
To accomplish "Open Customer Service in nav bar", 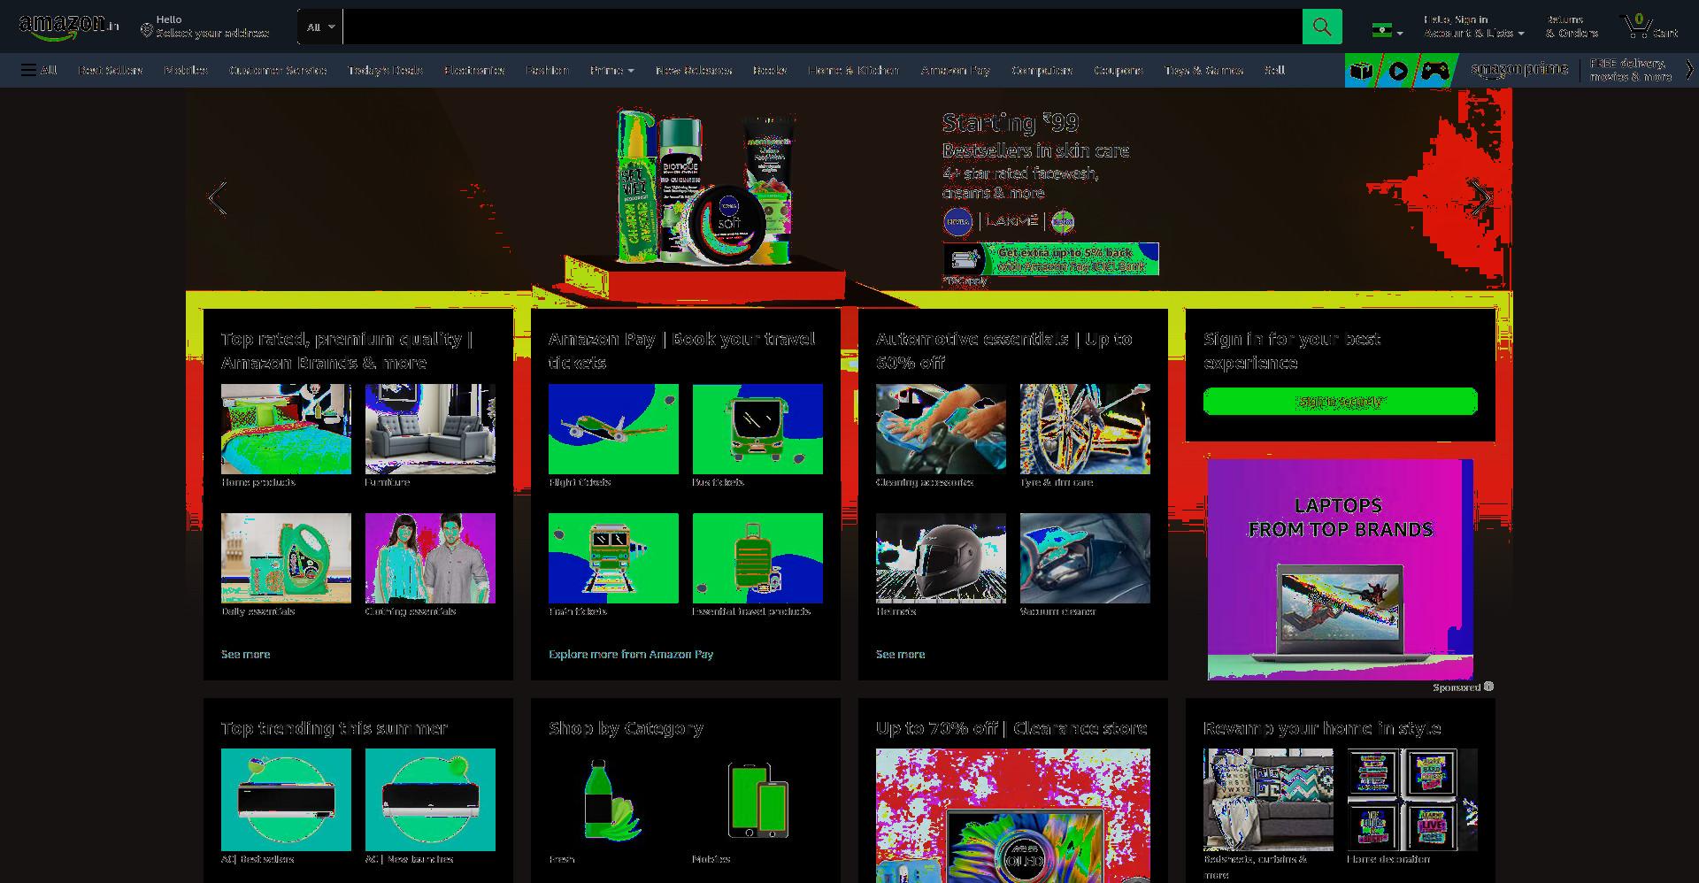I will tap(278, 70).
